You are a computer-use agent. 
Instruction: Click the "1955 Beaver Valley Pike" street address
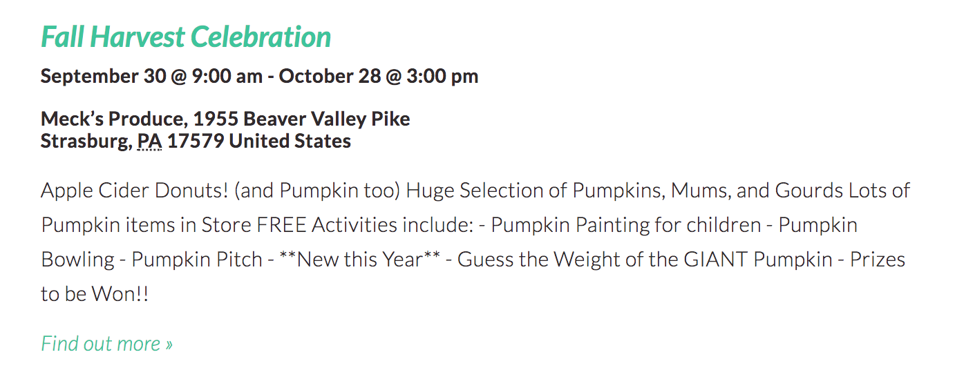[301, 119]
